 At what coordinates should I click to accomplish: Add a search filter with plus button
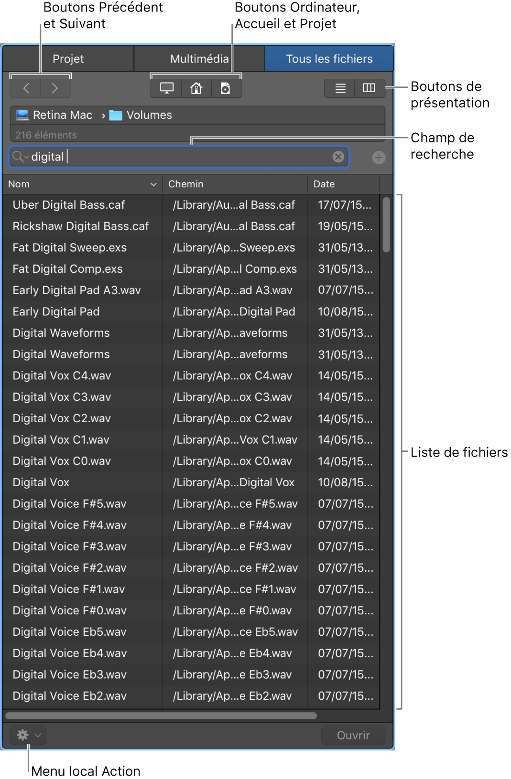pyautogui.click(x=379, y=158)
